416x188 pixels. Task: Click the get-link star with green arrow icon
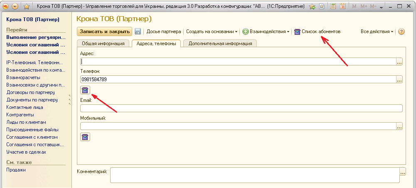313,6
